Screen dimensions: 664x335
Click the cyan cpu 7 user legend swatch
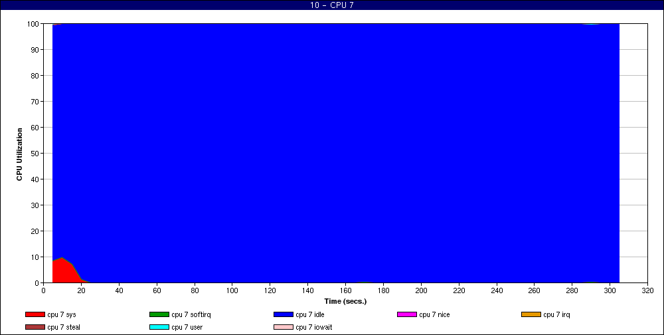coord(159,327)
